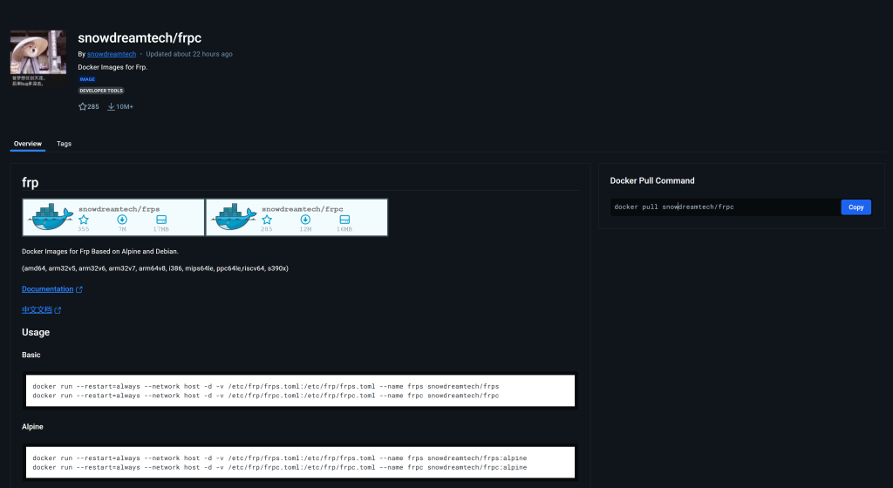Viewport: 893px width, 488px height.
Task: Switch to the Tags tab
Action: [64, 144]
